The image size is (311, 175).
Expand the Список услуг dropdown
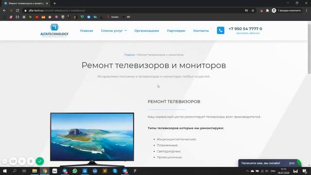point(114,31)
